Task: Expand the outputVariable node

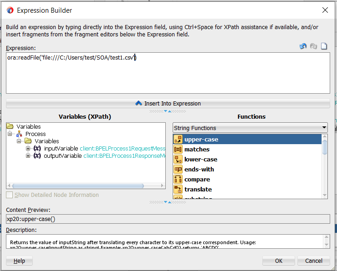Action: pos(28,156)
